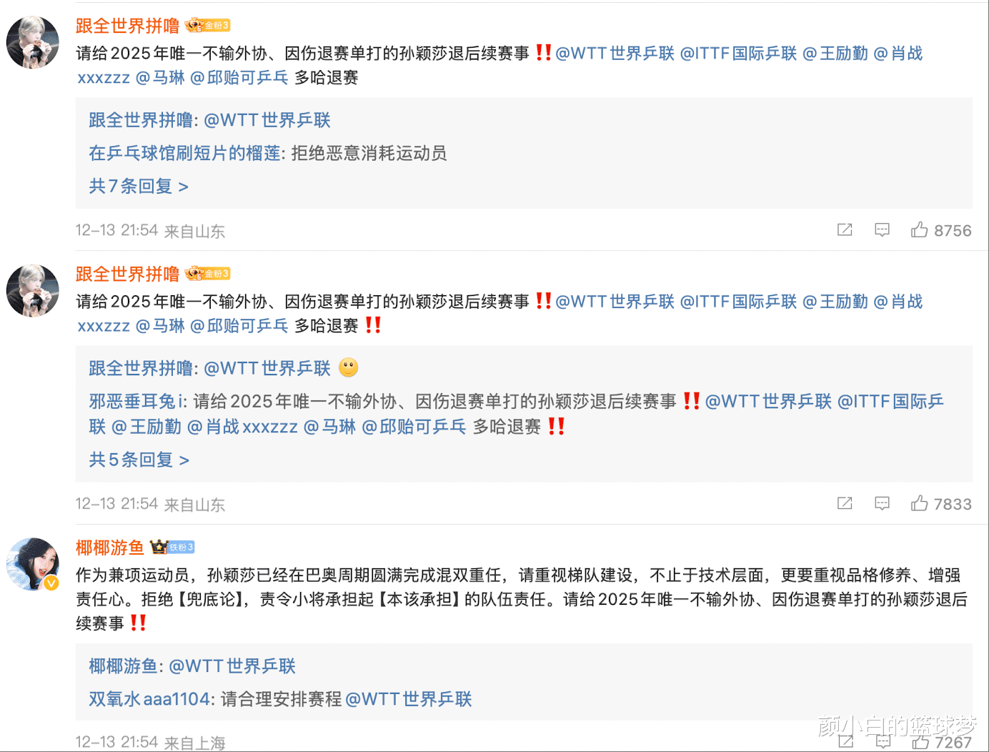Open @ITTF国际乒联 mention in first comment
989x752 pixels.
(x=738, y=54)
